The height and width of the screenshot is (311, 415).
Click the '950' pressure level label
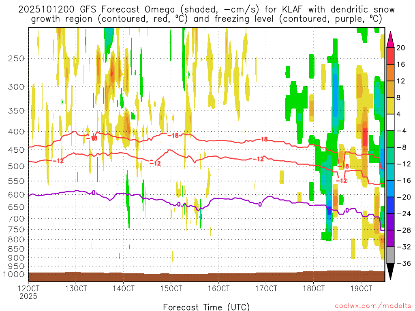coord(16,266)
